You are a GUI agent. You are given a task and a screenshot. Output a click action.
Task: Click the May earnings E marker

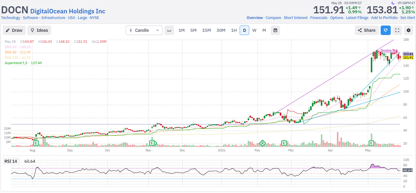click(x=371, y=143)
